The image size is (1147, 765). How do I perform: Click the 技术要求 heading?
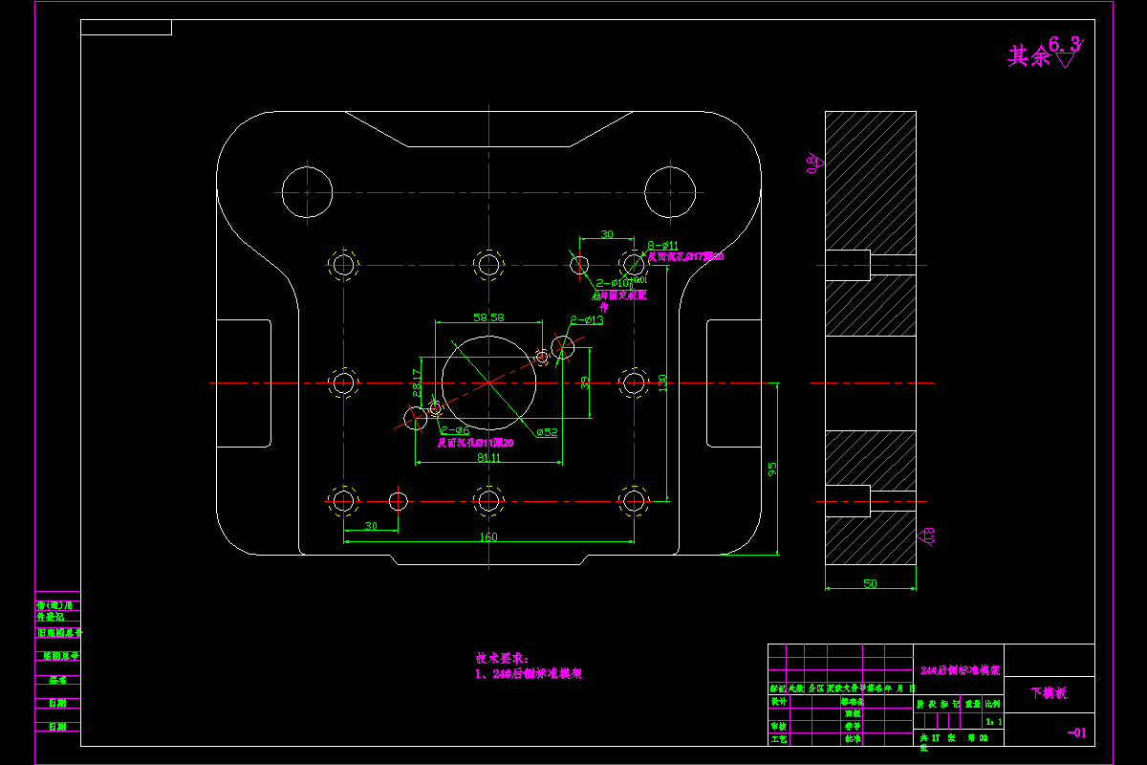[502, 658]
